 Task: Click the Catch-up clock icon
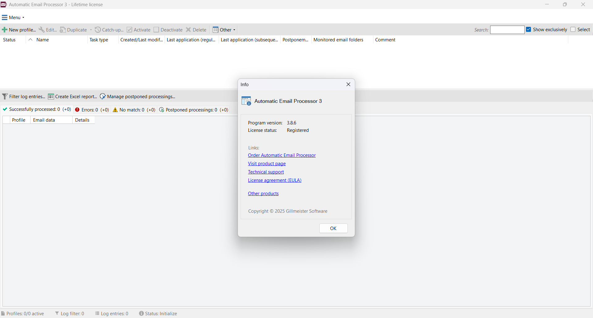pos(98,30)
